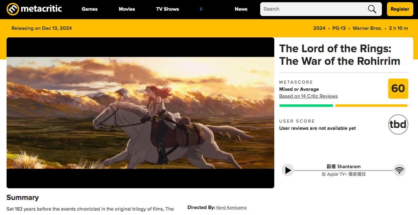Click the tbd user score circle
This screenshot has width=418, height=215.
point(398,124)
